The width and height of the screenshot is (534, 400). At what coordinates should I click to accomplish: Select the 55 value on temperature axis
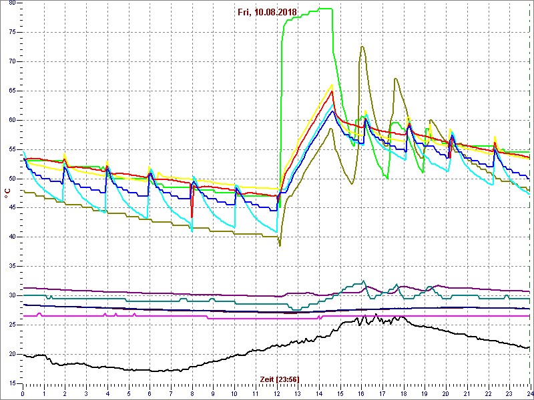pos(12,149)
